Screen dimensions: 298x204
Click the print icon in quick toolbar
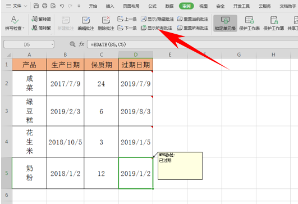pos(45,6)
